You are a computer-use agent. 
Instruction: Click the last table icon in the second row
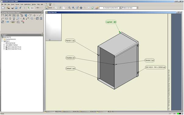pyautogui.click(x=41, y=19)
